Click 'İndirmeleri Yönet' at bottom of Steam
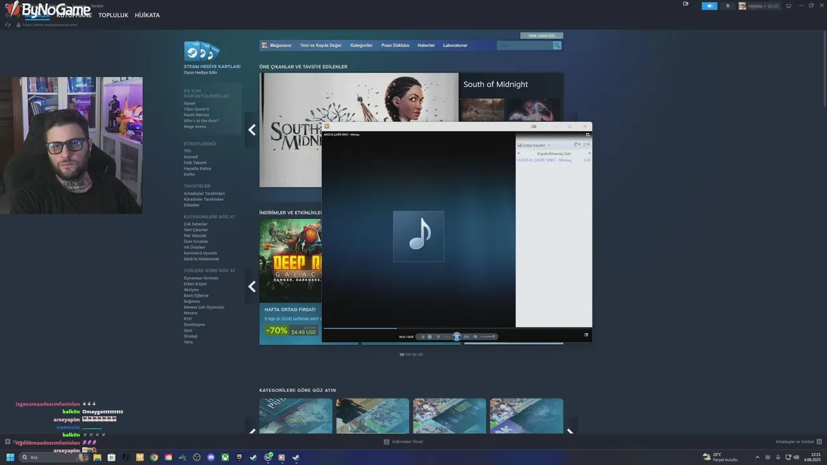This screenshot has width=827, height=465. tap(404, 442)
